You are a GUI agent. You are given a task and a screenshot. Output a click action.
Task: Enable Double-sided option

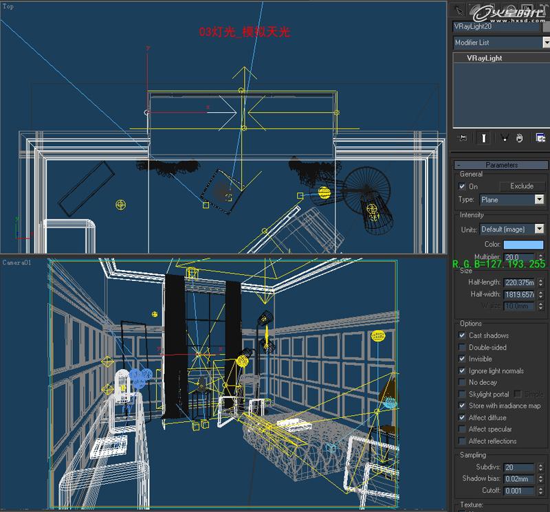click(462, 347)
